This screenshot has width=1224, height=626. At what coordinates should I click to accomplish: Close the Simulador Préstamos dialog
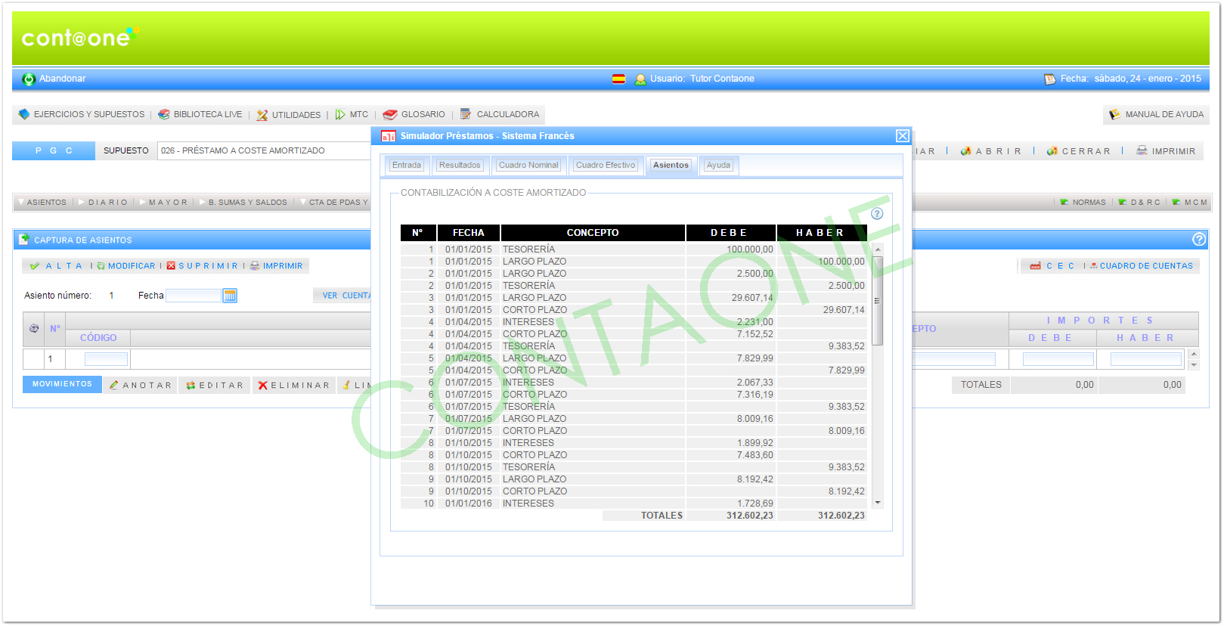[903, 136]
